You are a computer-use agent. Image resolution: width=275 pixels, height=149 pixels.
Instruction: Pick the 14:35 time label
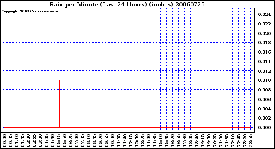click(154, 141)
